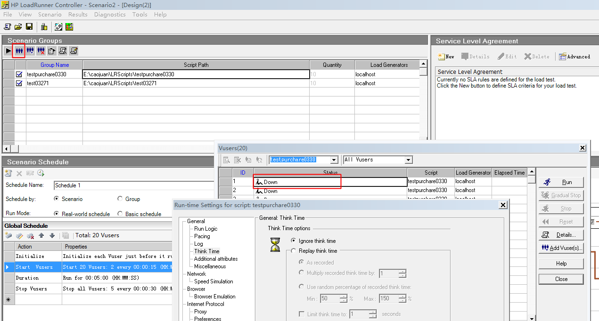Select Schedule by Scenario radio button
Screen dimensions: 599x321
pos(57,199)
